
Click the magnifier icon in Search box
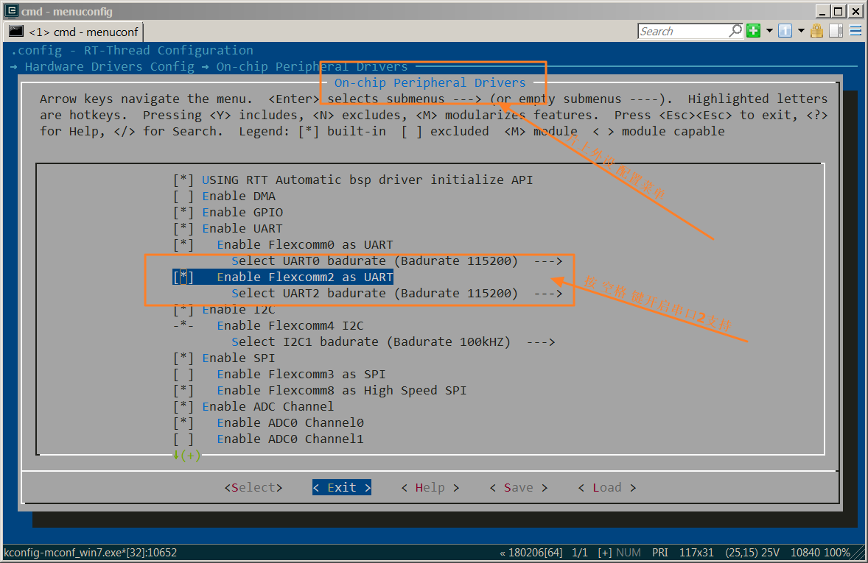(735, 31)
